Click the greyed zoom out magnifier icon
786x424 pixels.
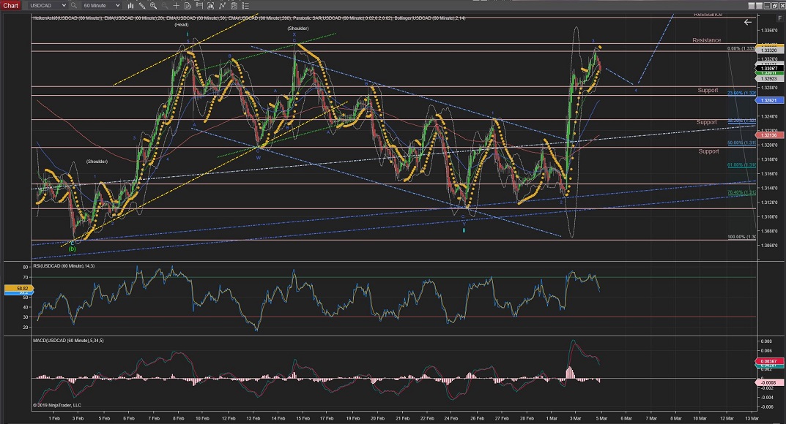[x=164, y=6]
